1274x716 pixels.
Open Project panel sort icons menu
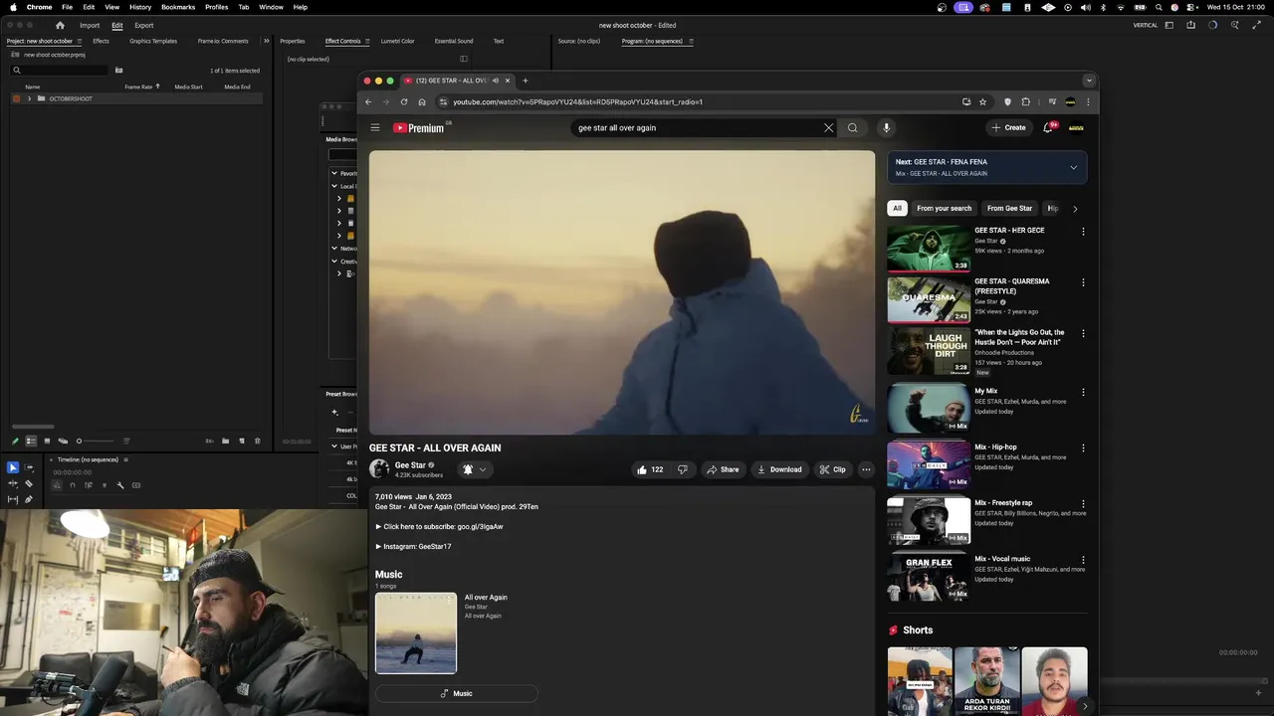pyautogui.click(x=126, y=441)
